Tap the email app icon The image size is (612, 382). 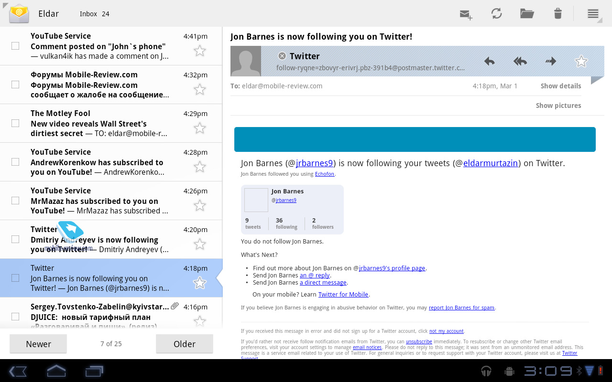pos(19,13)
